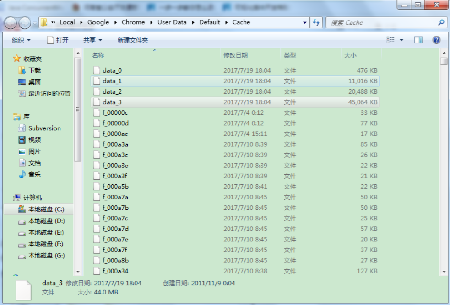Open the view options dropdown arrow

(x=401, y=40)
